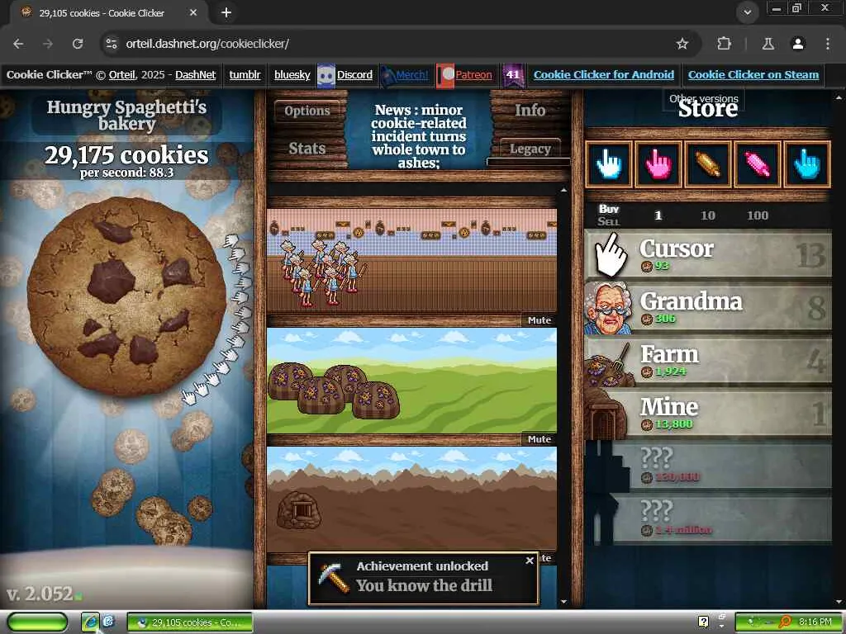Click the help question mark tray icon
This screenshot has height=634, width=846.
[x=703, y=622]
